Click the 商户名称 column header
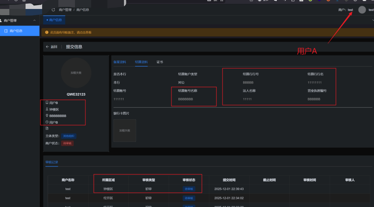The width and height of the screenshot is (374, 207). [x=68, y=180]
